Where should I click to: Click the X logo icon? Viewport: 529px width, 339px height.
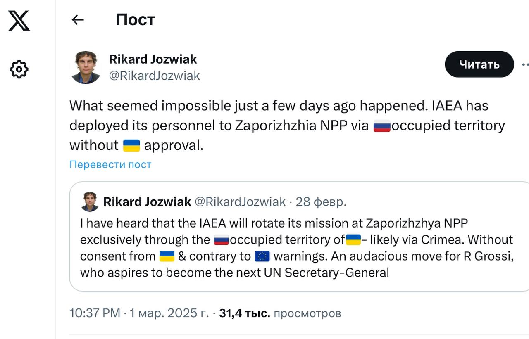tap(19, 20)
